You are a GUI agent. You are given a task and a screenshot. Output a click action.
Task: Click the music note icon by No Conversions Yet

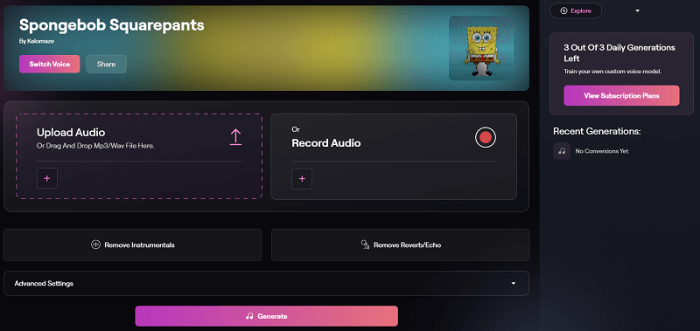point(562,151)
